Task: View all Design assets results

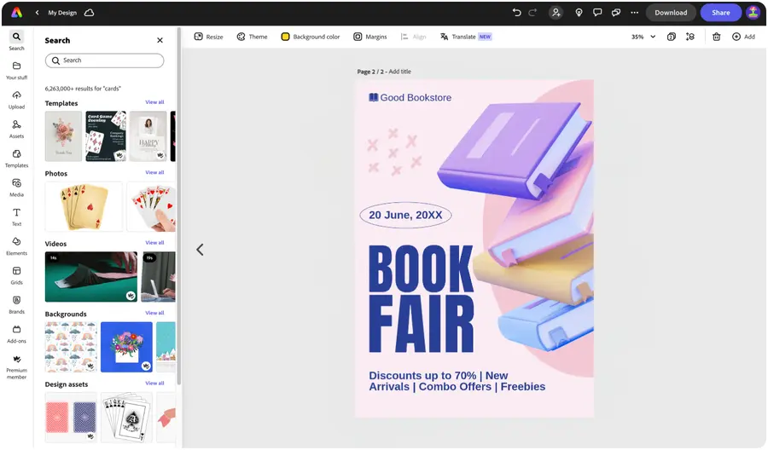Action: click(154, 384)
